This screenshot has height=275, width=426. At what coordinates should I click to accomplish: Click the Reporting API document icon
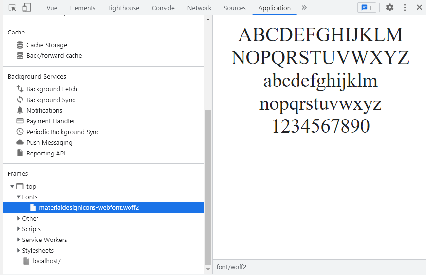tap(20, 153)
